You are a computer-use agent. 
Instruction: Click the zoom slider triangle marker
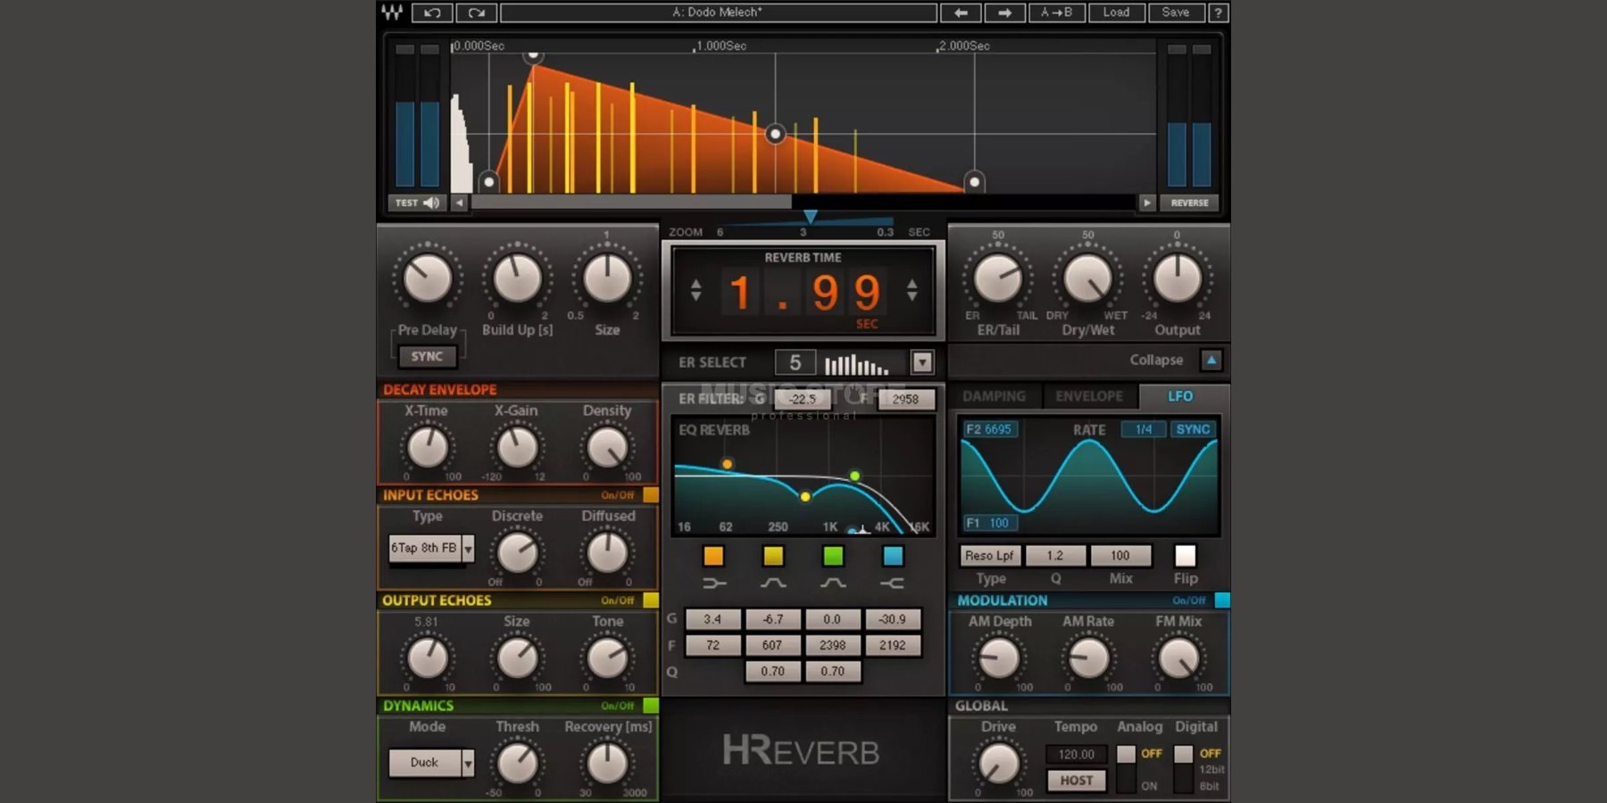click(x=810, y=217)
